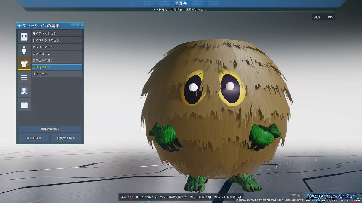
Task: Click the 編集内容確認 button
Action: 50,129
